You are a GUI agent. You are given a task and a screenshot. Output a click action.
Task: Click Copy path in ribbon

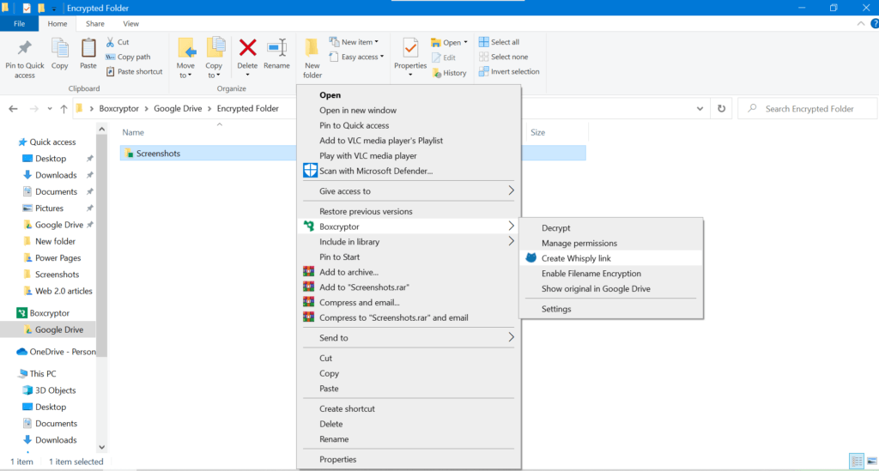tap(129, 57)
